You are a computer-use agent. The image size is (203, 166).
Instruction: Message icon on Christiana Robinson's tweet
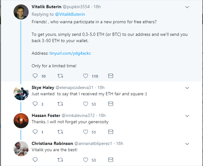pyautogui.click(x=110, y=160)
